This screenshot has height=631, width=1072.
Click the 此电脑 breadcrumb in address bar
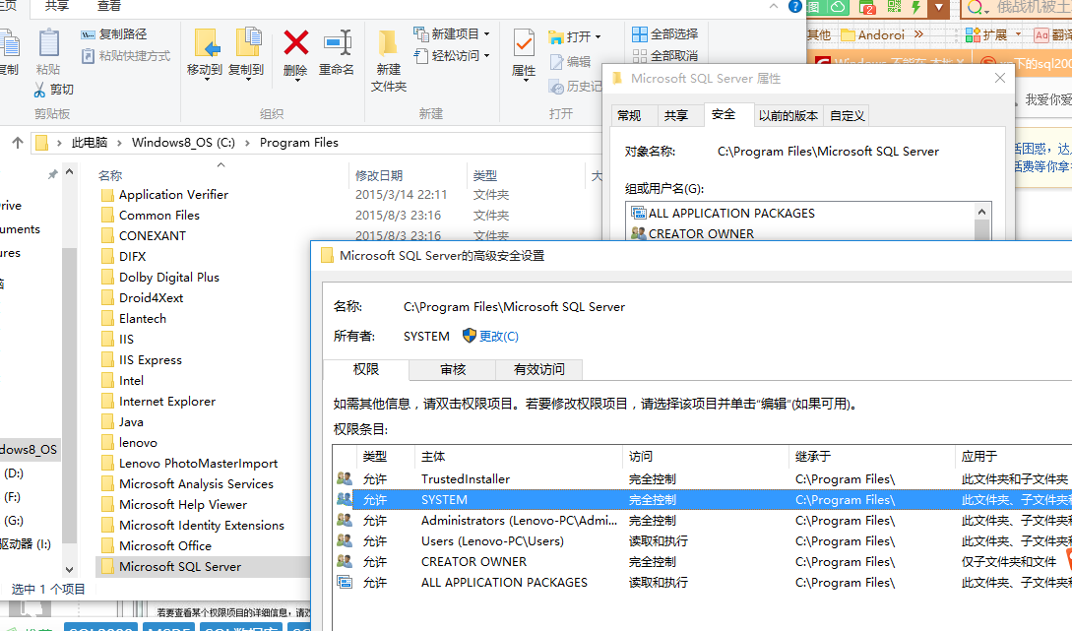90,142
